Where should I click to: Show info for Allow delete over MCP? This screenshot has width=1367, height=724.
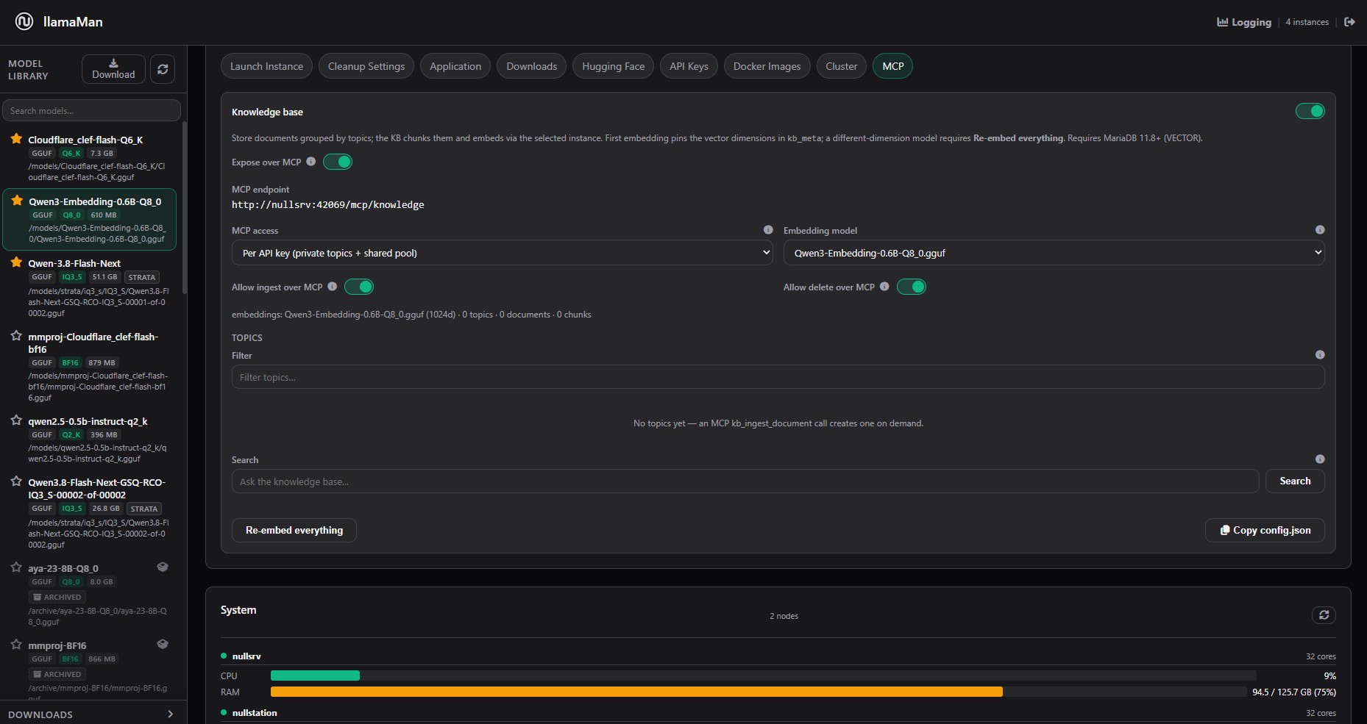click(x=884, y=287)
